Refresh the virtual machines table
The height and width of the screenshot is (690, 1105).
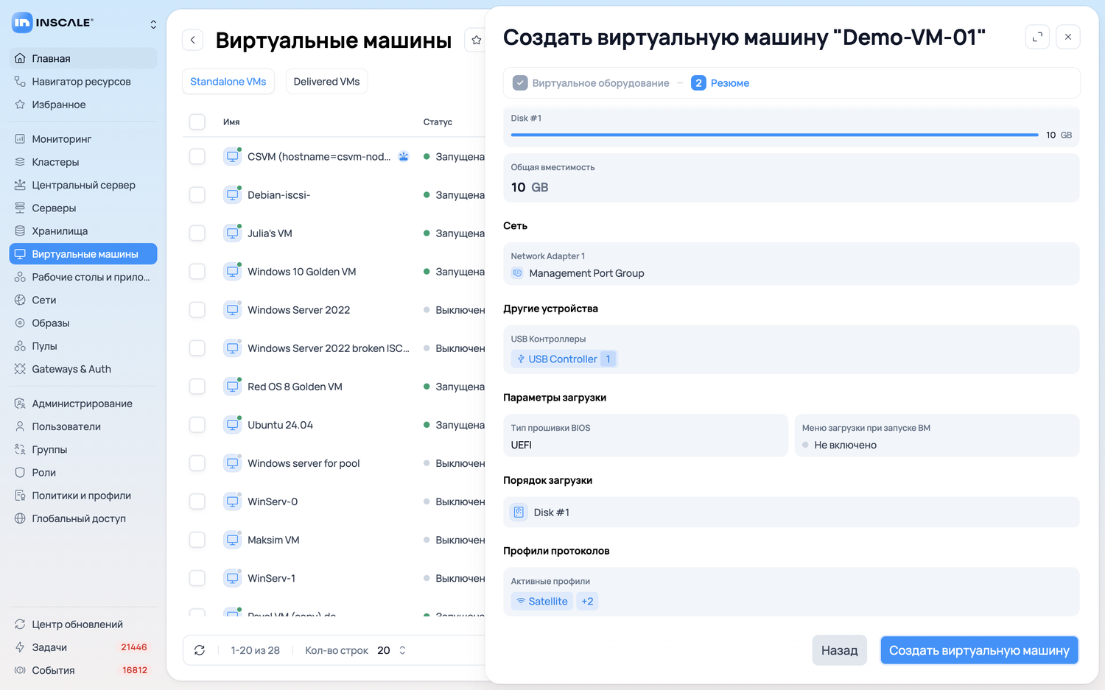coord(200,650)
